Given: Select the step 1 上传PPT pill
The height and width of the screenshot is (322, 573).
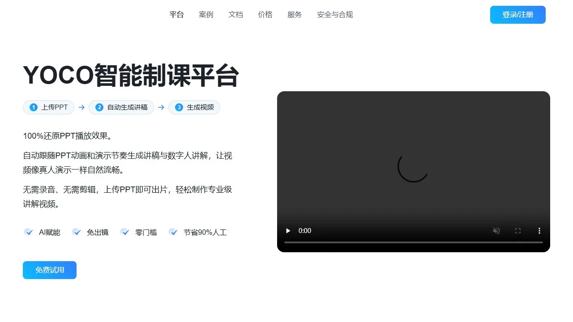Looking at the screenshot, I should coord(48,107).
